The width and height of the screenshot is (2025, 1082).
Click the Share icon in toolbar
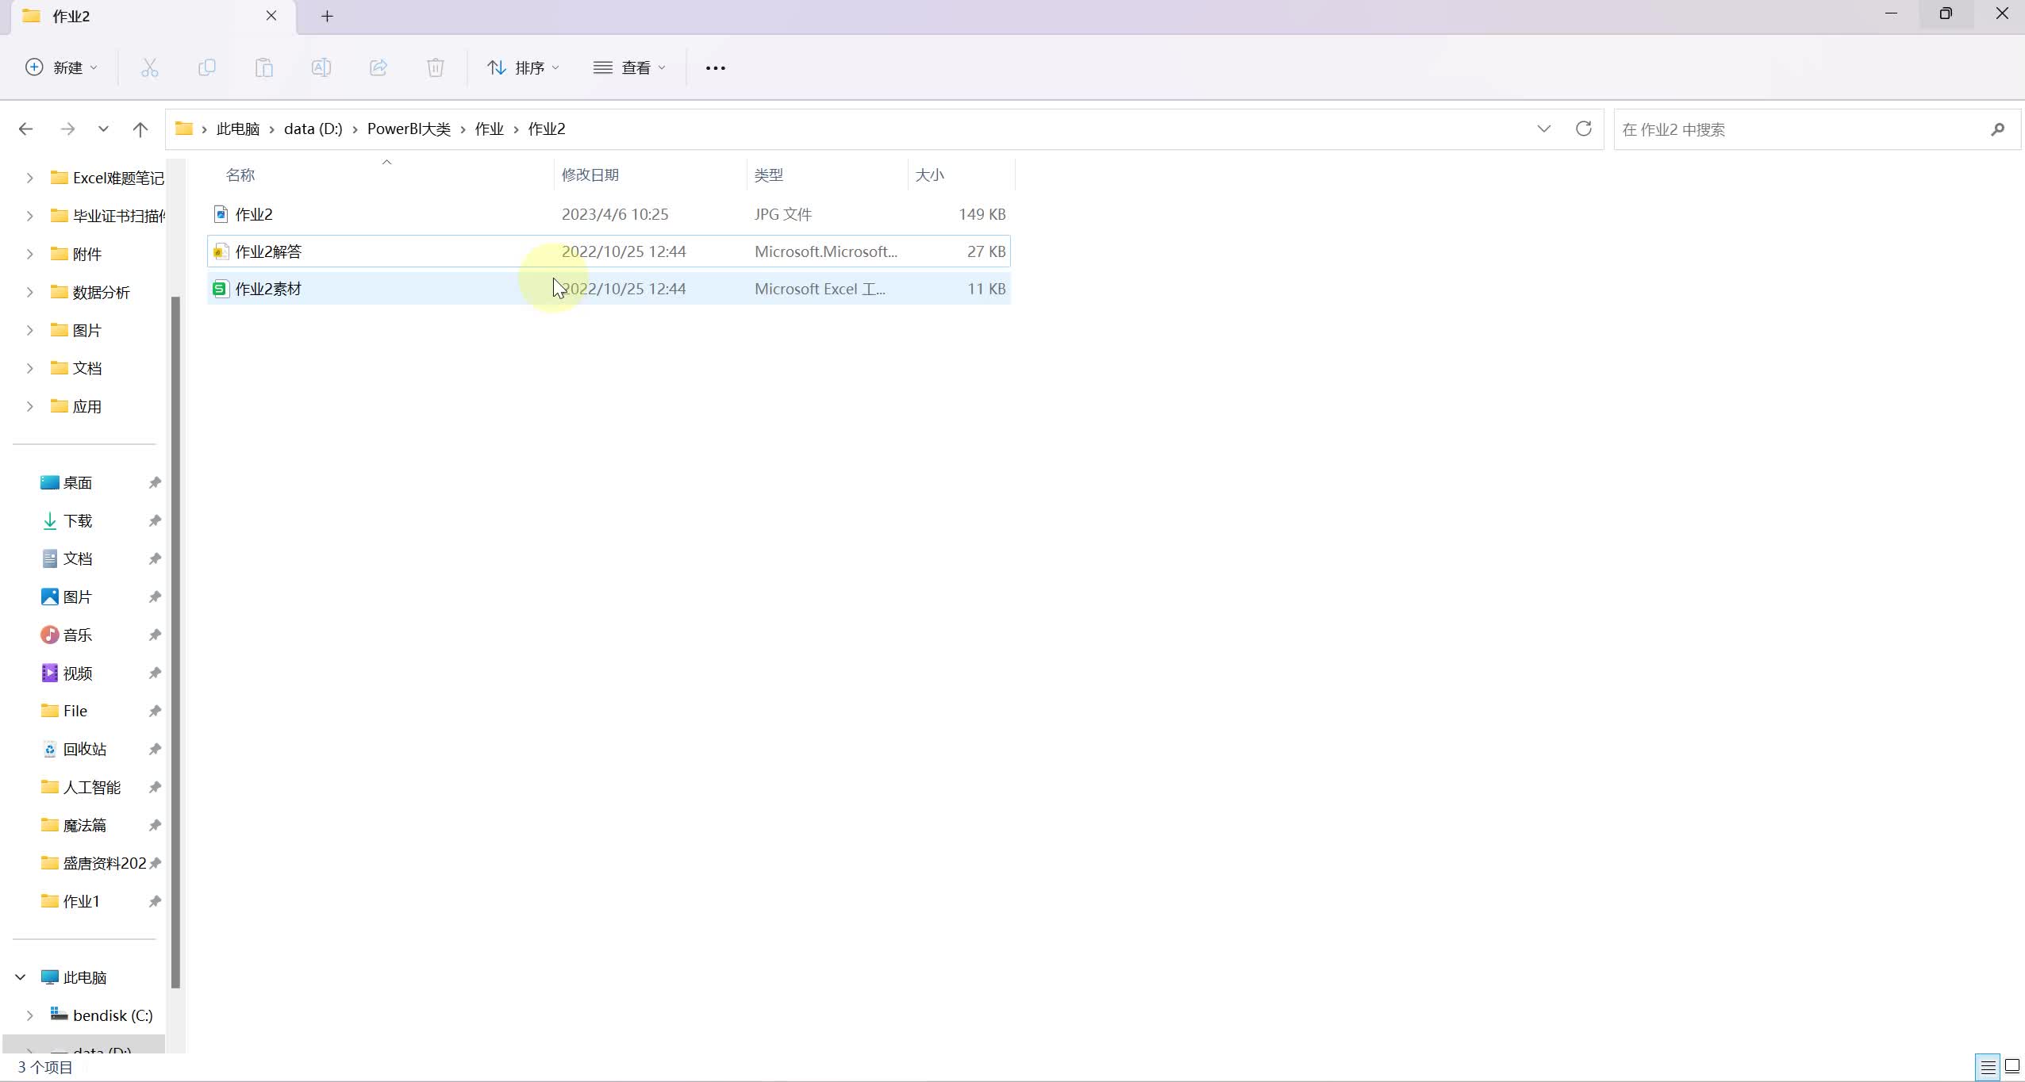coord(378,67)
